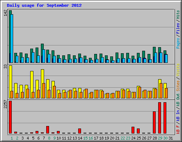This screenshot has width=182, height=142.
Task: Click the green "Hits" legend label
Action: coord(178,15)
